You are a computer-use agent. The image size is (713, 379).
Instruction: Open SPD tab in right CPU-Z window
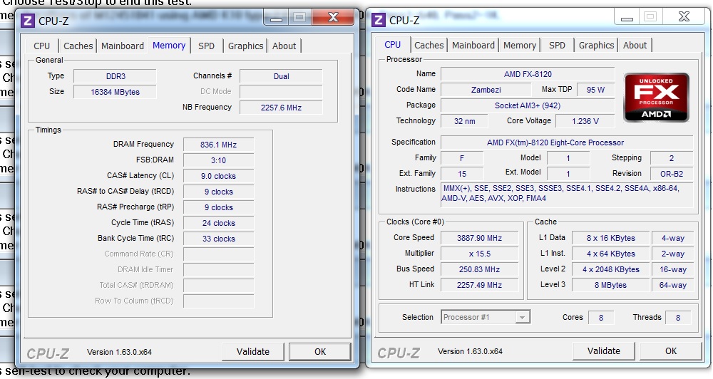tap(557, 45)
